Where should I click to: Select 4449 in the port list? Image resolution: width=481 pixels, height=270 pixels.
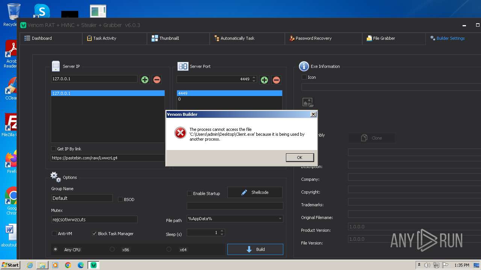230,93
